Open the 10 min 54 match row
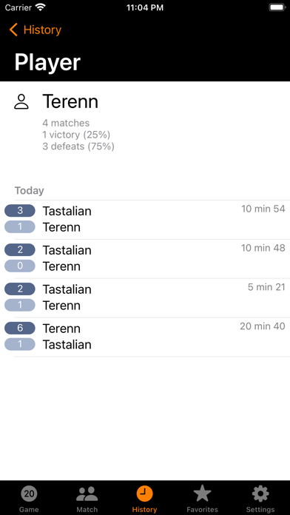Screen dimensions: 290x515 [145, 220]
